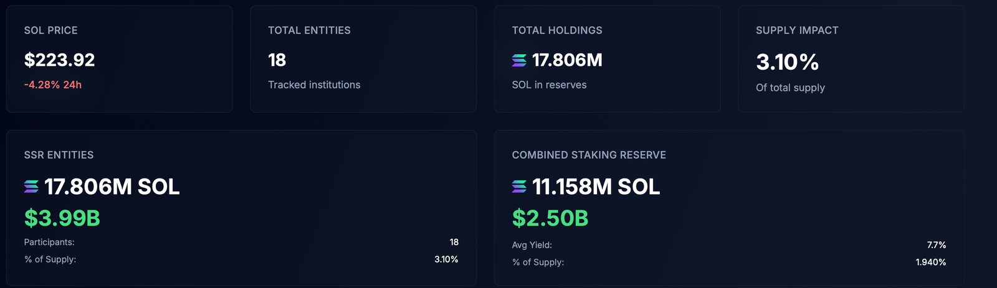Select the SOL in reserves subtitle
Viewport: 997px width, 288px height.
pyautogui.click(x=549, y=85)
